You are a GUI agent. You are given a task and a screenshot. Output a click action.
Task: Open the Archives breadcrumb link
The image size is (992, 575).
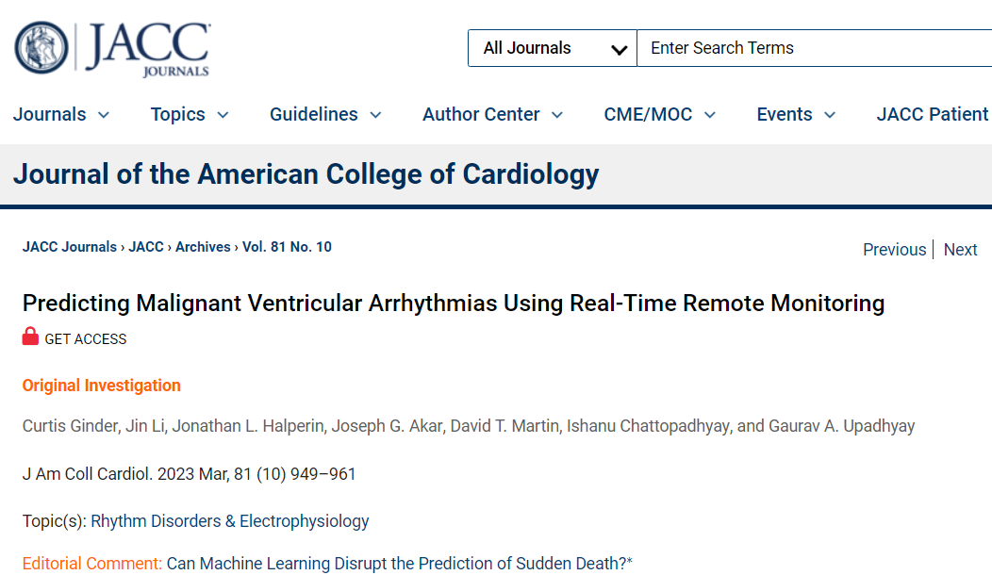pos(203,247)
